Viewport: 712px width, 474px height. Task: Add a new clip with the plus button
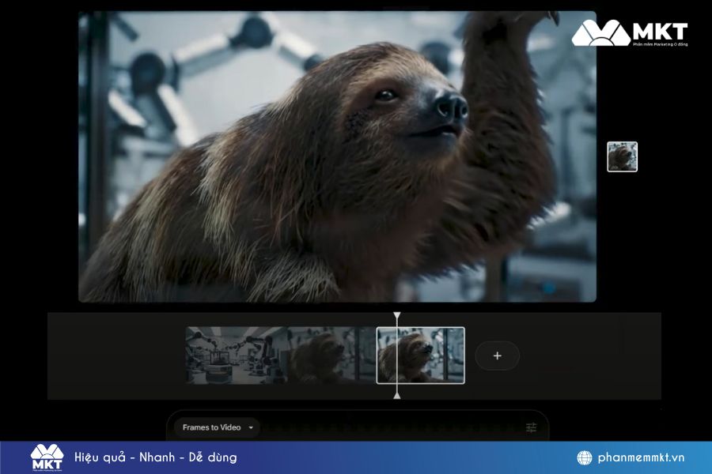(x=498, y=355)
